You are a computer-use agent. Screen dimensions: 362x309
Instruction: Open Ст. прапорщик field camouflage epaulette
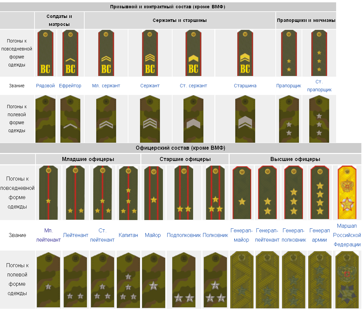point(319,119)
